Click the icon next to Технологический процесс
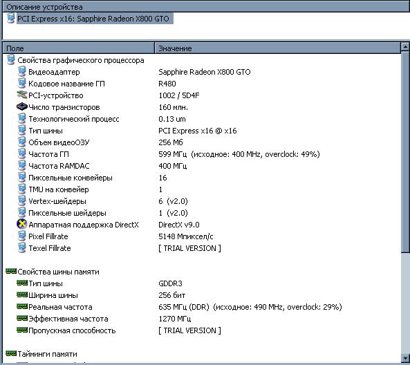410x365 pixels. pos(21,119)
